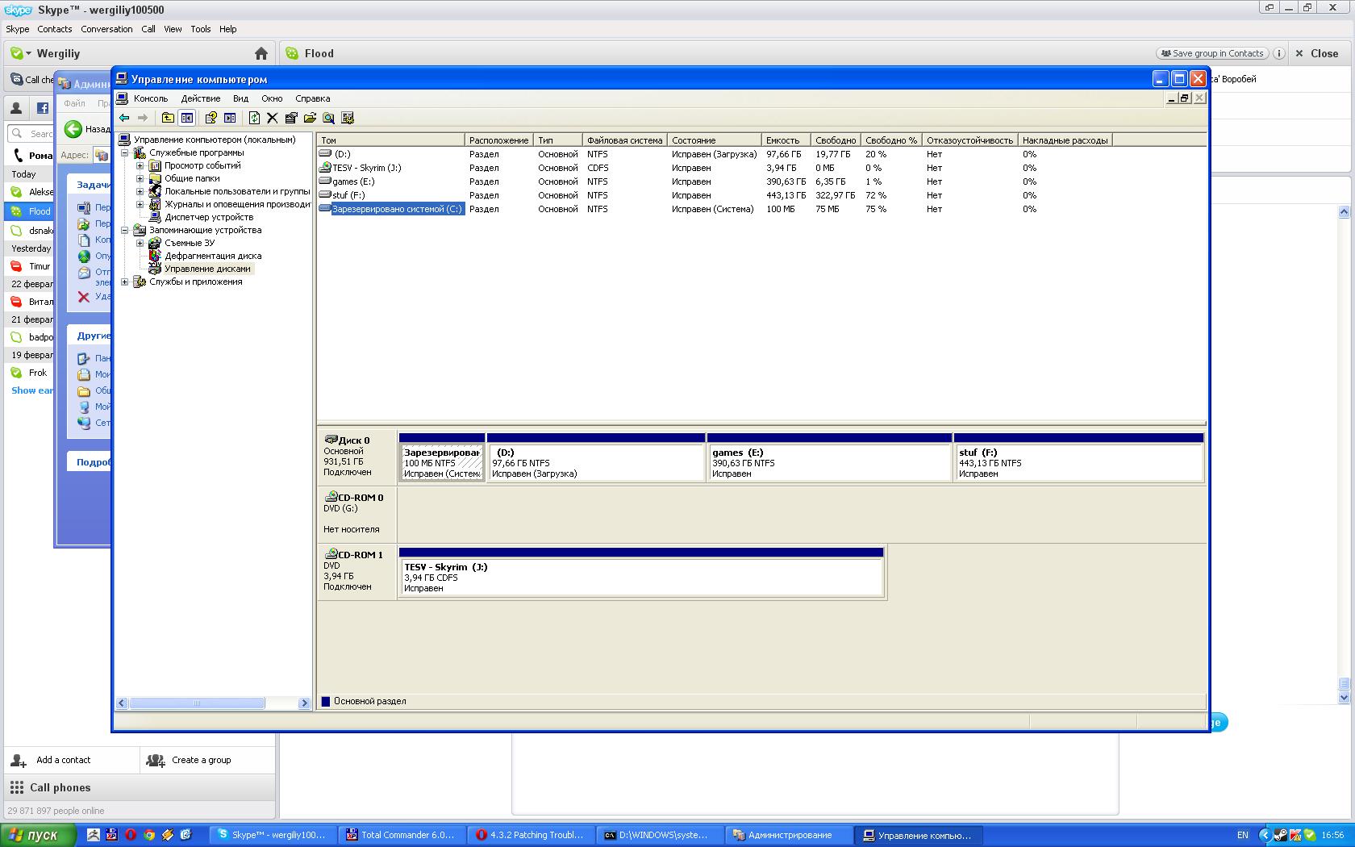Click the Файловая система column header
The height and width of the screenshot is (847, 1355).
[625, 140]
